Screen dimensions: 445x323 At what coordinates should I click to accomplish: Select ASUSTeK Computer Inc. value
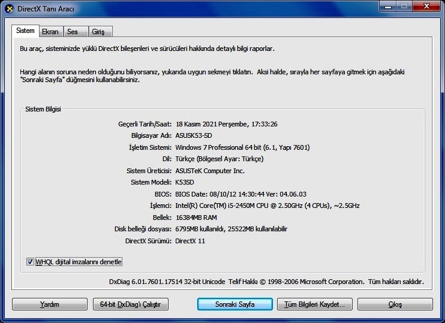click(210, 171)
